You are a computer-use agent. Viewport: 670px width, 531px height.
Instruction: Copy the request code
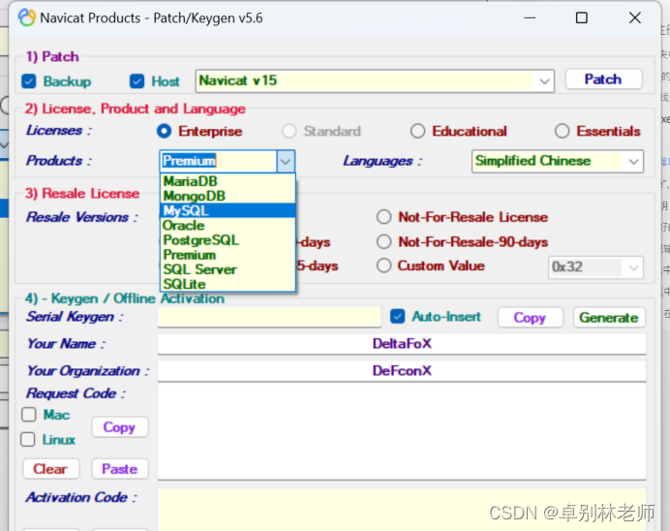point(120,427)
